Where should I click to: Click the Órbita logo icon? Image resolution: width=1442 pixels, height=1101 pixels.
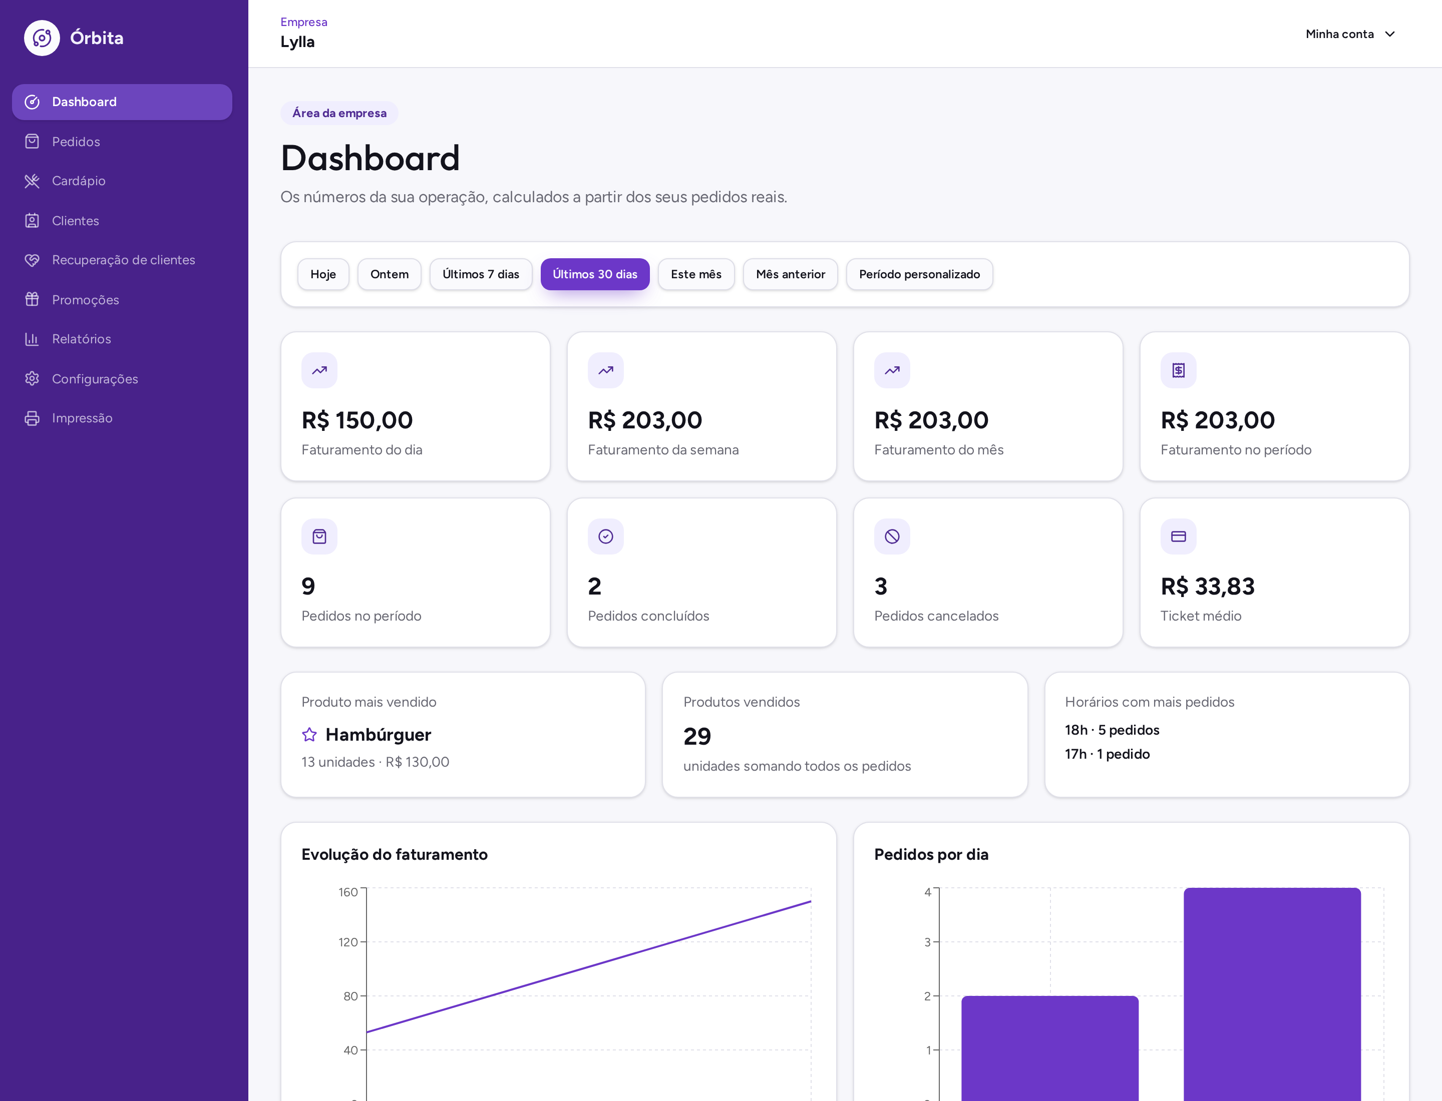coord(42,38)
